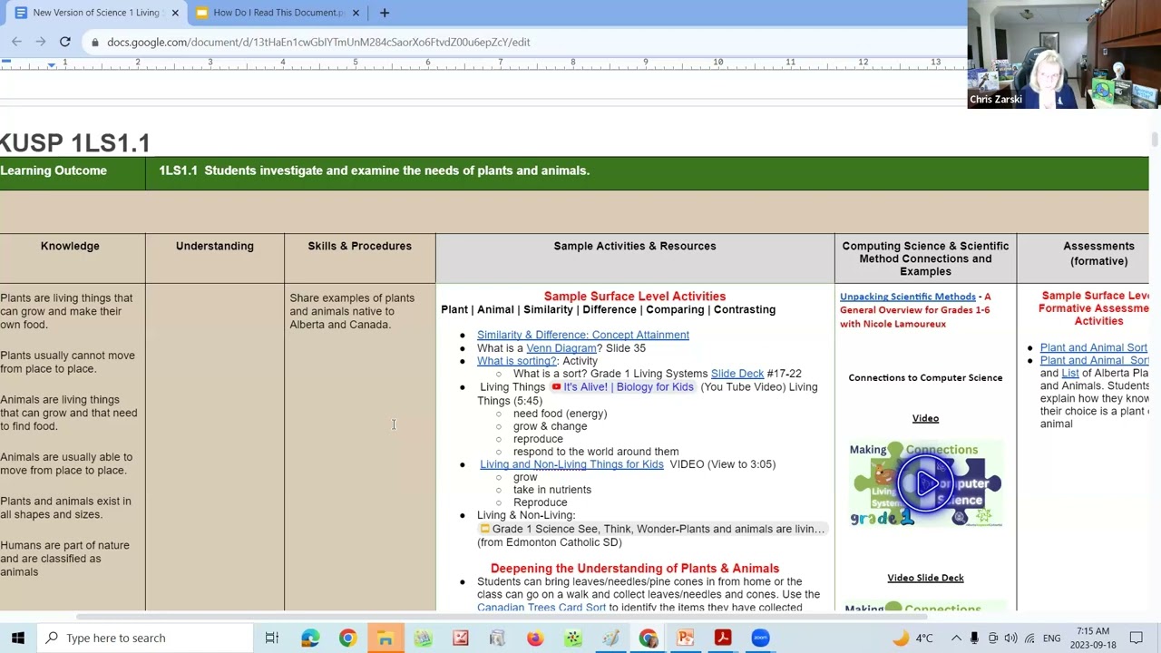1161x653 pixels.
Task: Open 'Living and Non-Living Things for Kids' link
Action: coord(571,463)
